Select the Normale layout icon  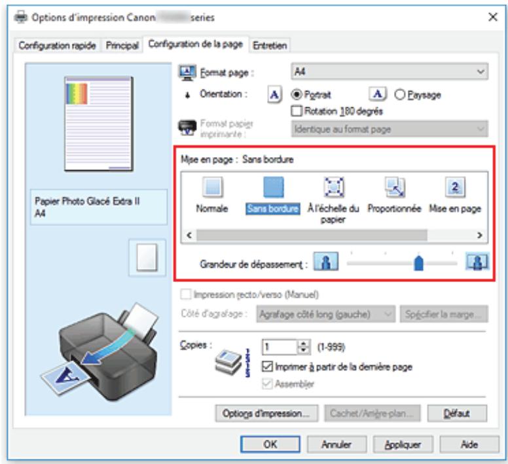213,187
